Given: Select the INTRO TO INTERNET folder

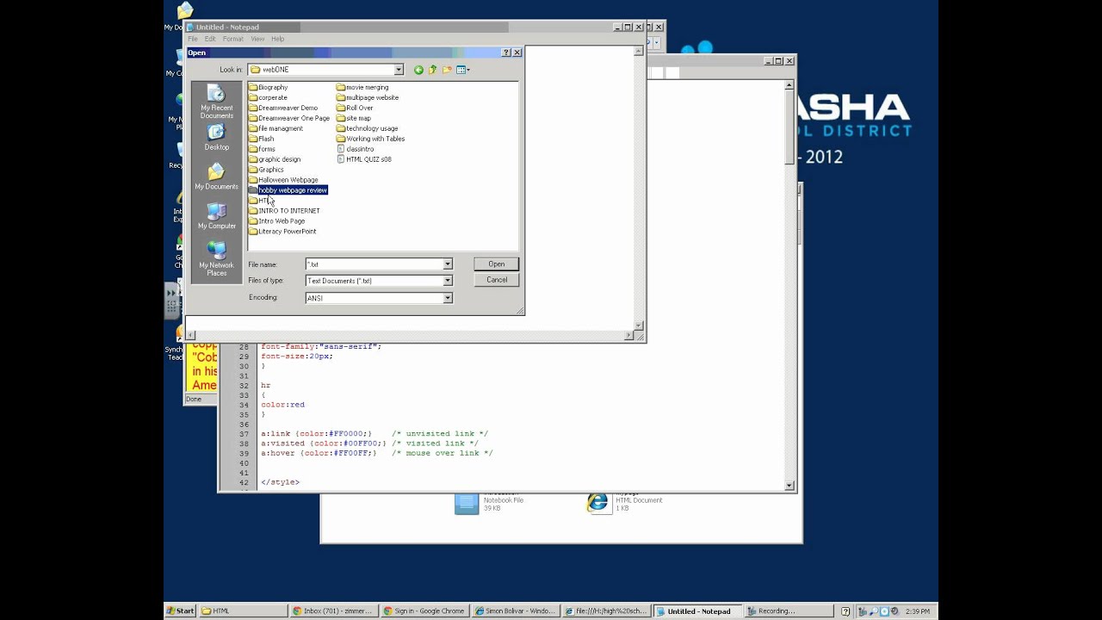Looking at the screenshot, I should click(x=284, y=211).
